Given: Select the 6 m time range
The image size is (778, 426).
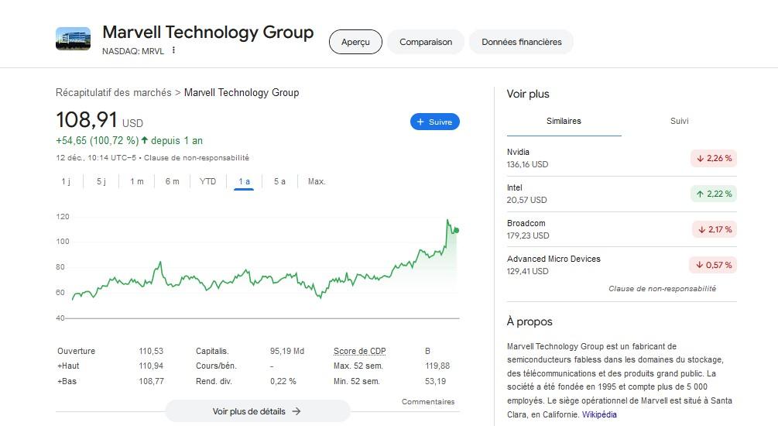Looking at the screenshot, I should (172, 181).
